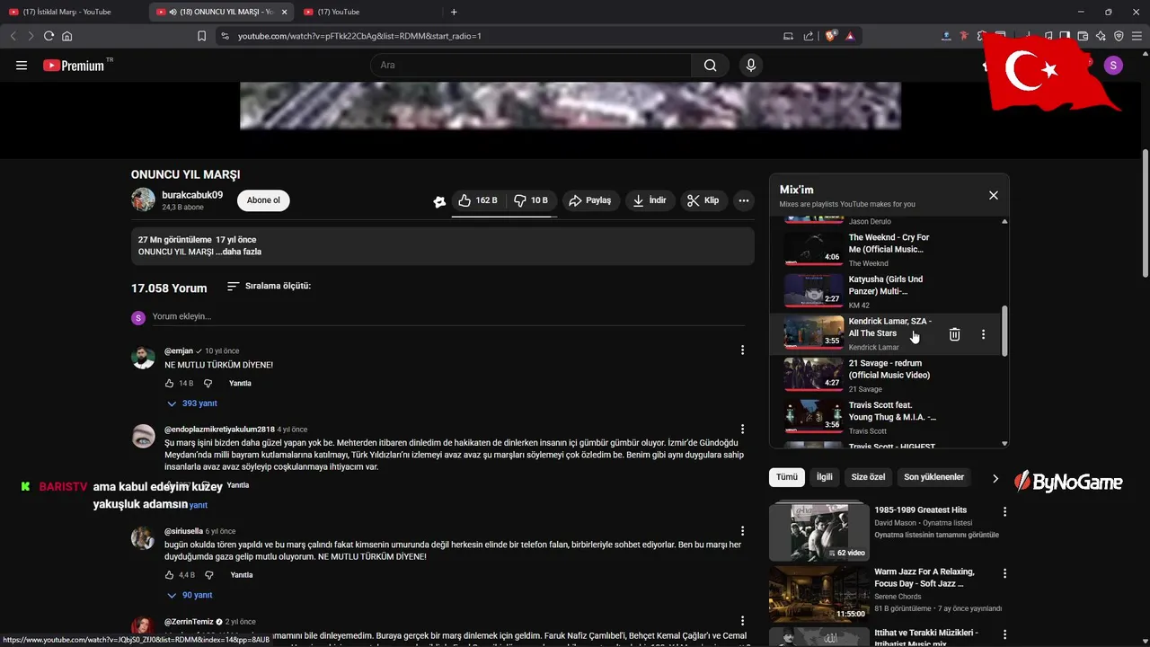This screenshot has height=647, width=1150.
Task: Open options for @endoplazmikretiyakulum2818 comment
Action: click(x=742, y=429)
